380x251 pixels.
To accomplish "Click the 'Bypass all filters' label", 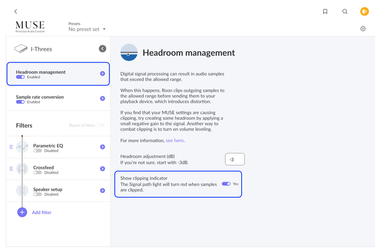I will (x=82, y=125).
